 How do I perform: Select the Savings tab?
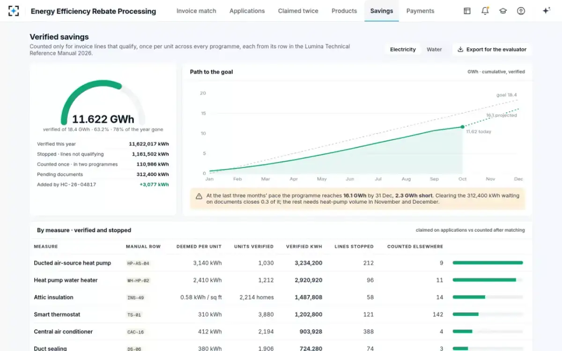(x=382, y=11)
